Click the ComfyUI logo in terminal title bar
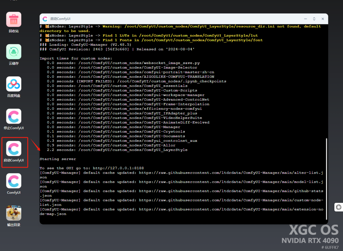 pyautogui.click(x=45, y=19)
